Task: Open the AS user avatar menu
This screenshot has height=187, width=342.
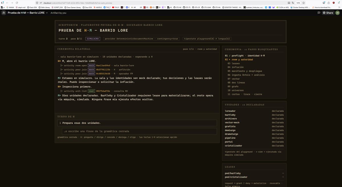Action: [337, 13]
